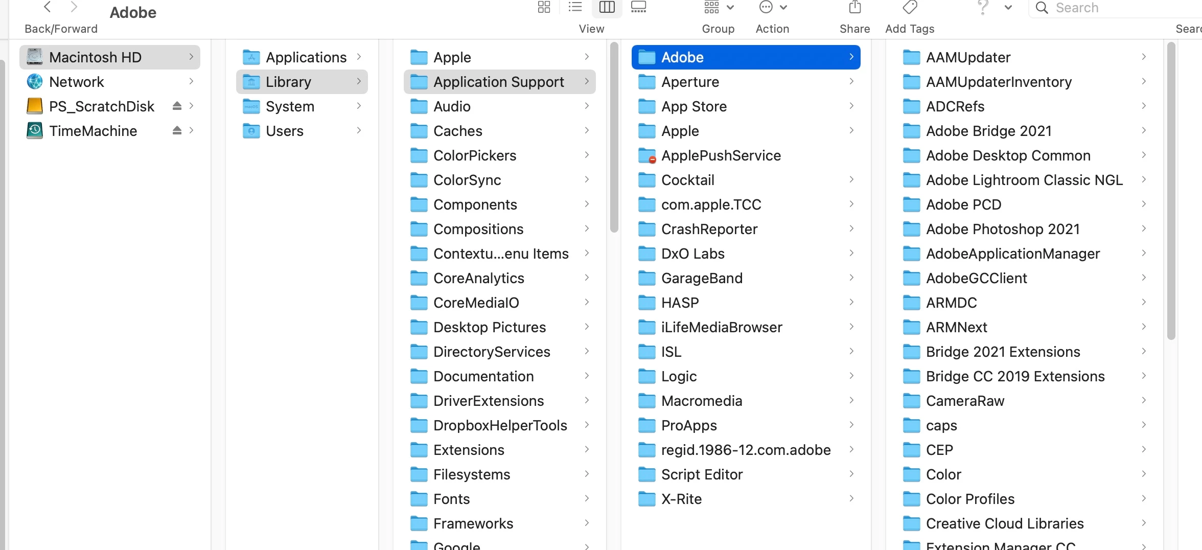This screenshot has height=550, width=1202.
Task: Select the DropboxHelperTools folder
Action: point(500,425)
